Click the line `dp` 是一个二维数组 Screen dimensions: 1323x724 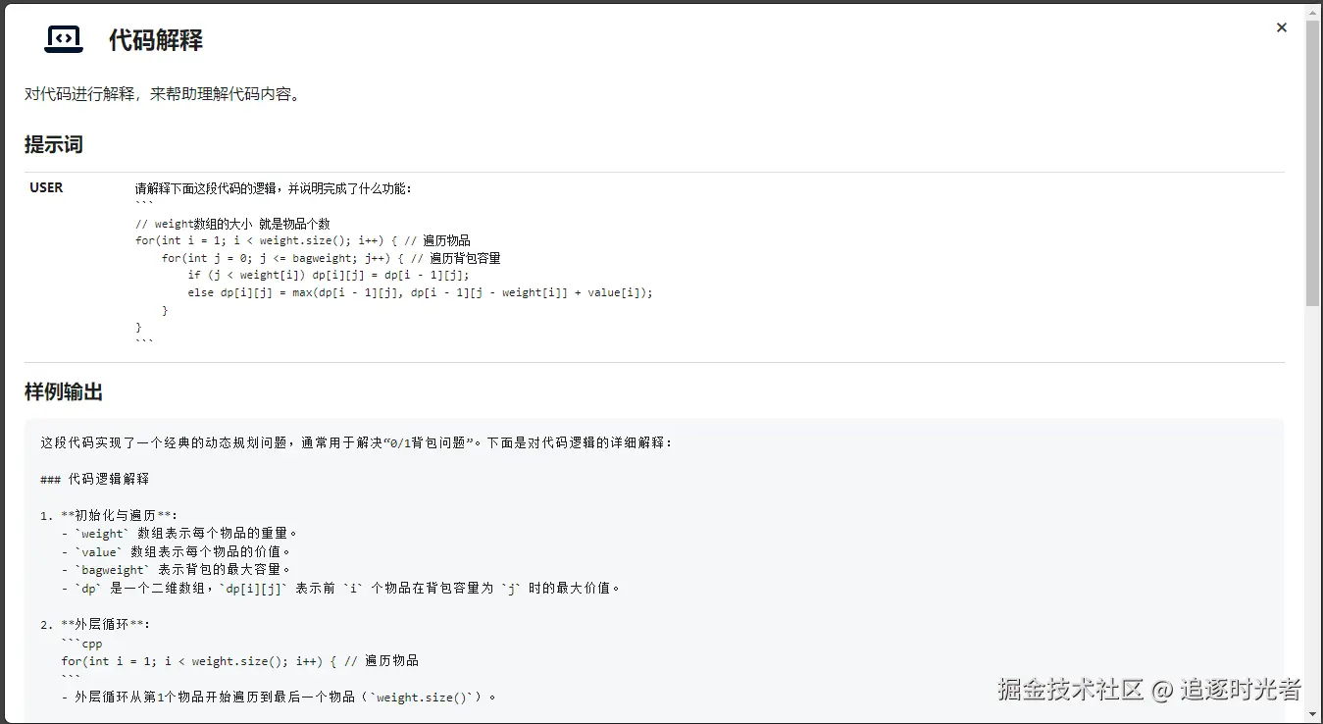340,589
